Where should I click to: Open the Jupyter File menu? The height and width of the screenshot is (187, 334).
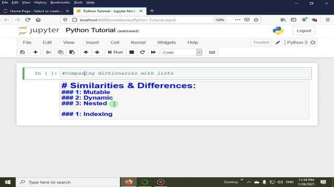27,43
